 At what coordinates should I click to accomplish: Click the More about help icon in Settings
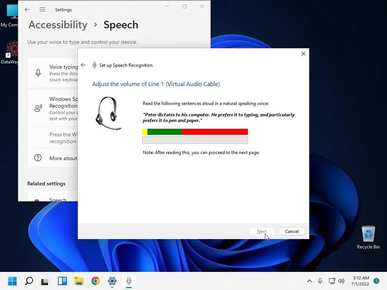[x=38, y=158]
